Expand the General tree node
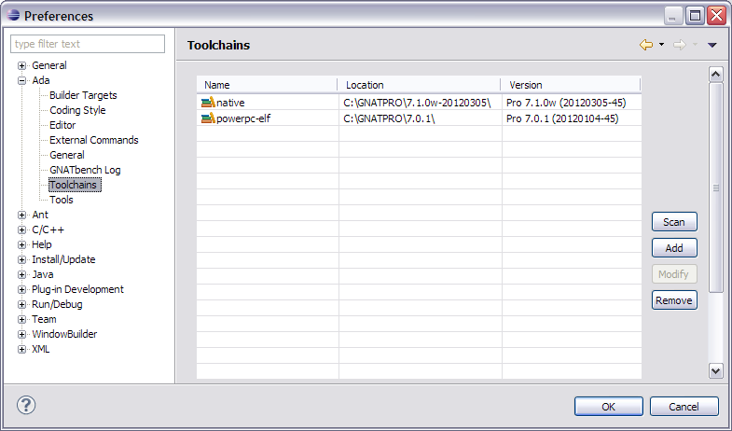Viewport: 732px width, 431px height. coord(21,65)
